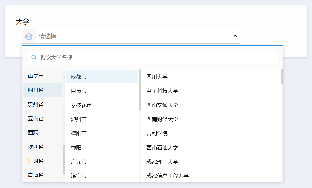
Task: Select 西藏 in the province column
Action: pos(43,133)
